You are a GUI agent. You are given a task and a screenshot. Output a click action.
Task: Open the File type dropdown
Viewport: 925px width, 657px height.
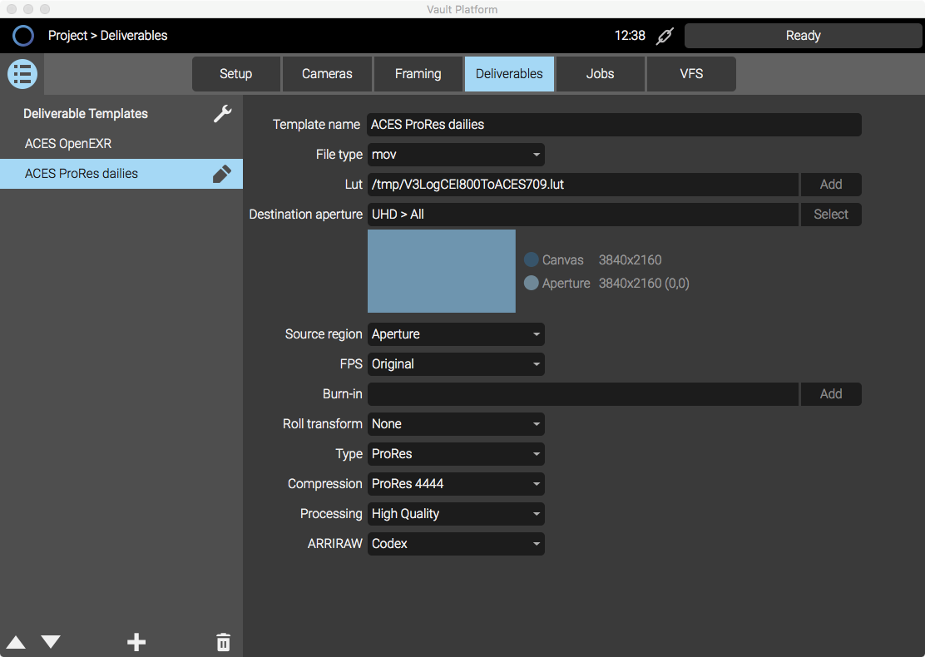click(456, 155)
